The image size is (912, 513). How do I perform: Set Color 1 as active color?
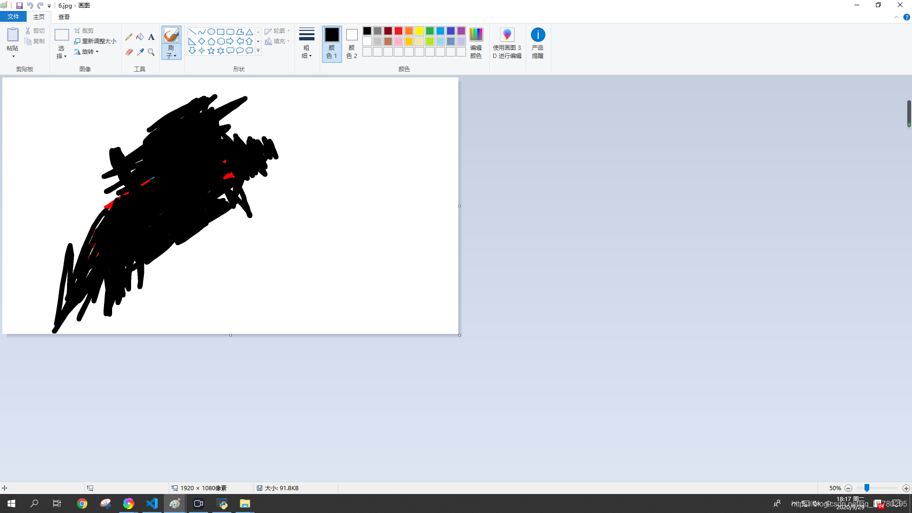[x=332, y=44]
